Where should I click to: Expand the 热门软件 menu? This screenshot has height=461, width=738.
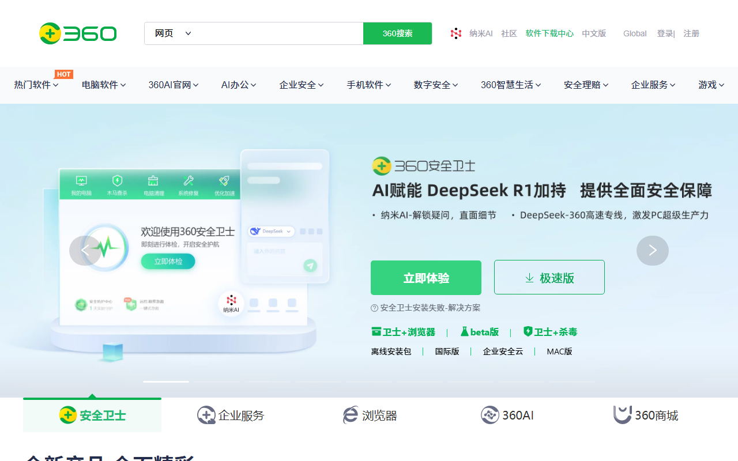(36, 85)
